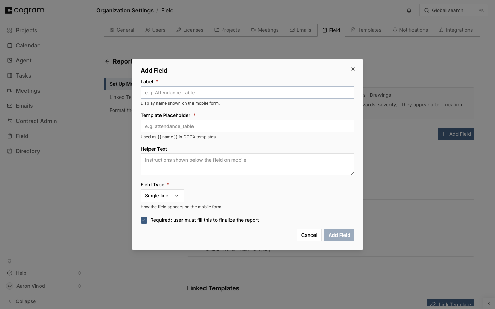The width and height of the screenshot is (495, 309).
Task: Open Calendar in the sidebar
Action: (x=23, y=45)
